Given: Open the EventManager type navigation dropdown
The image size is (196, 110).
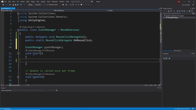Looking at the screenshot, I should 81,11.
